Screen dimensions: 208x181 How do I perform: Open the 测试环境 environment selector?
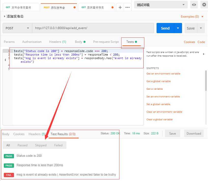161,5
